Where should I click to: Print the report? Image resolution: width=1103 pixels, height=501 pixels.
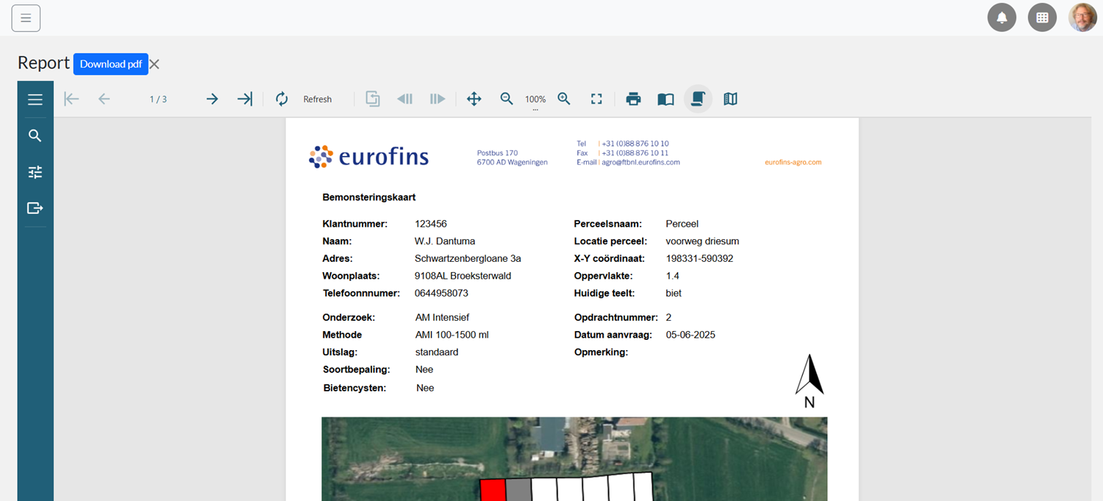coord(633,99)
